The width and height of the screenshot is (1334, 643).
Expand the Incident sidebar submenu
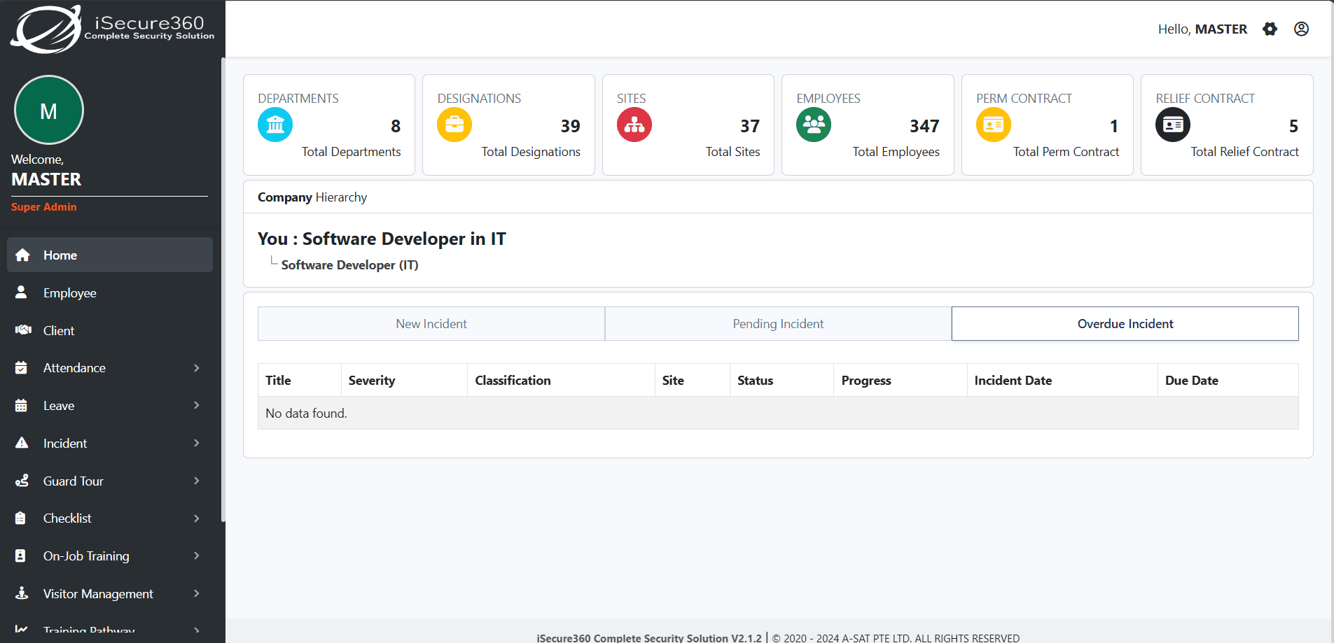109,444
